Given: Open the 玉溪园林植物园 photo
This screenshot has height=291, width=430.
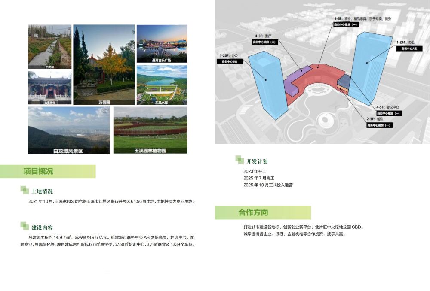Looking at the screenshot, I should (150, 130).
